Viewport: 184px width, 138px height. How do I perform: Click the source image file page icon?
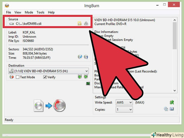[39, 106]
